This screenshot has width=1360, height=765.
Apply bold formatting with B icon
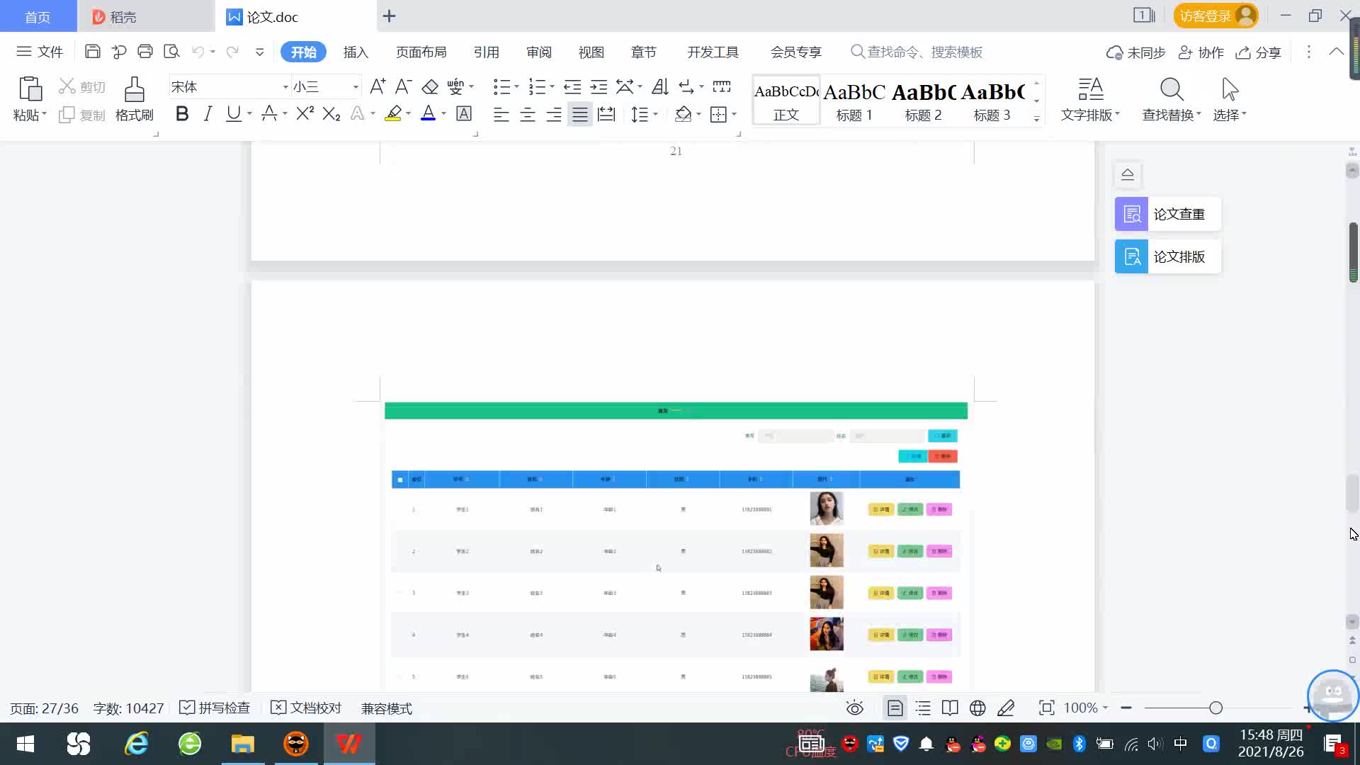coord(182,114)
